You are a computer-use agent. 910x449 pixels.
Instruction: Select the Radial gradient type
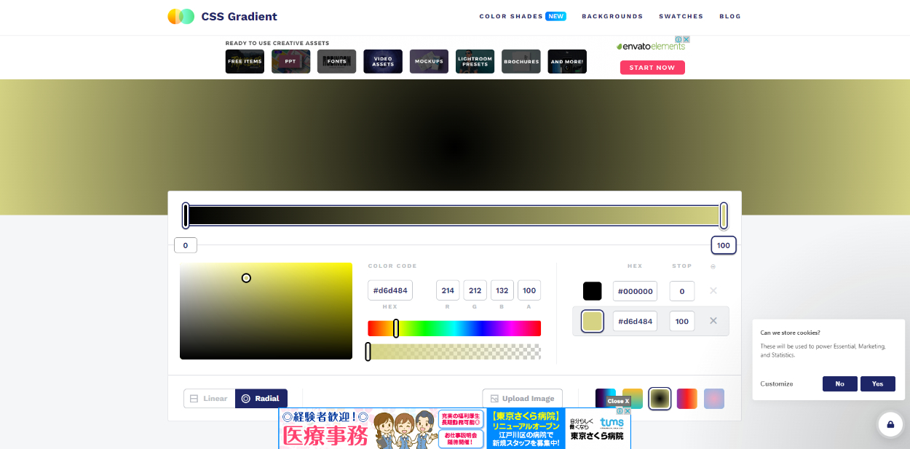pyautogui.click(x=261, y=399)
